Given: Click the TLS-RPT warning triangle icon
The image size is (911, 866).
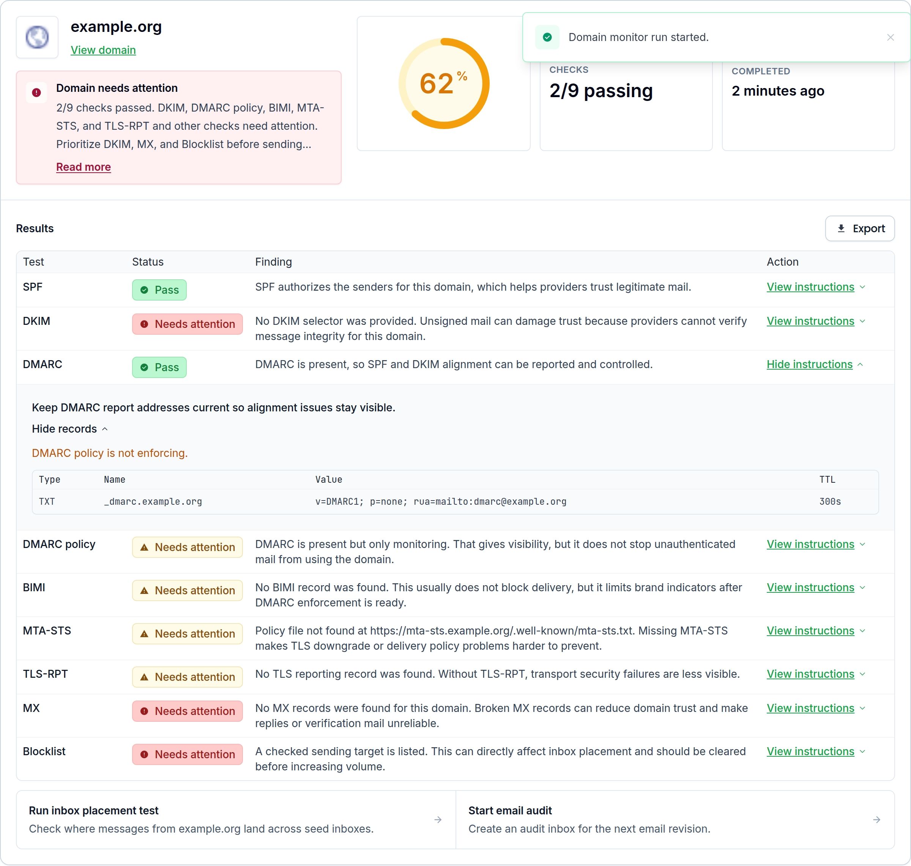Looking at the screenshot, I should tap(144, 677).
